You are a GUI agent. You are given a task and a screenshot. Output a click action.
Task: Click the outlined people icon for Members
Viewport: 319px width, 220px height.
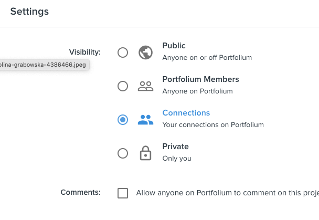(x=145, y=86)
